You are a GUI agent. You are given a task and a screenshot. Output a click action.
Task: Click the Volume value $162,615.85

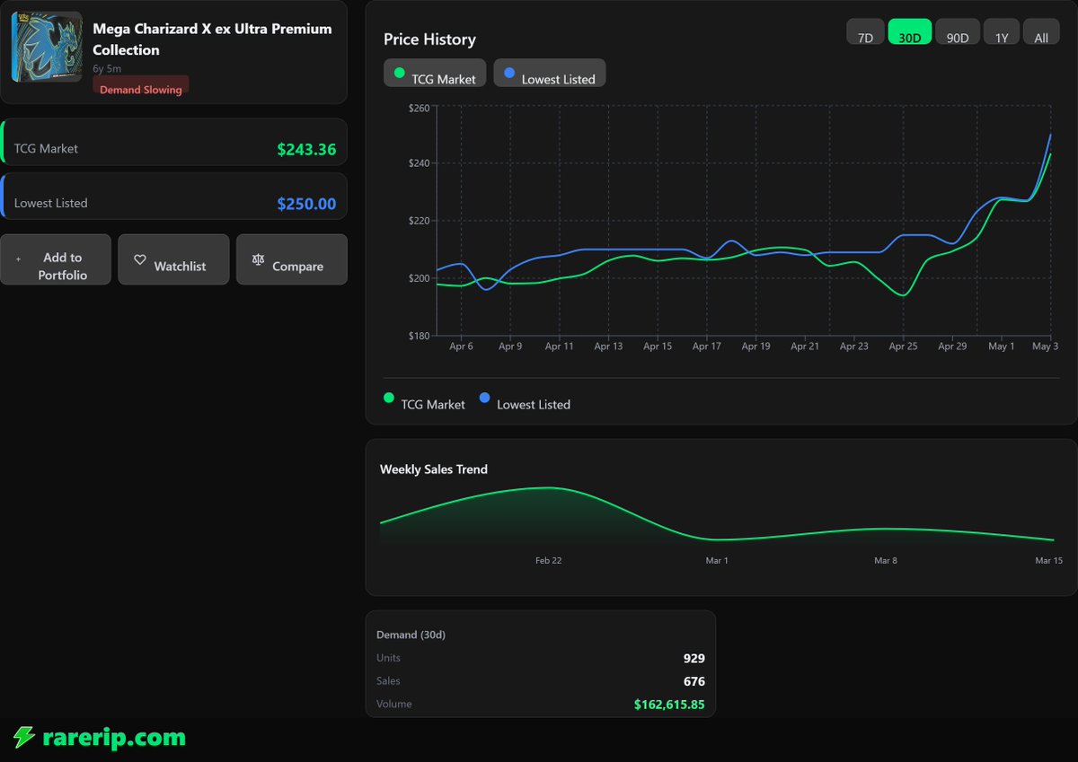[x=669, y=705]
